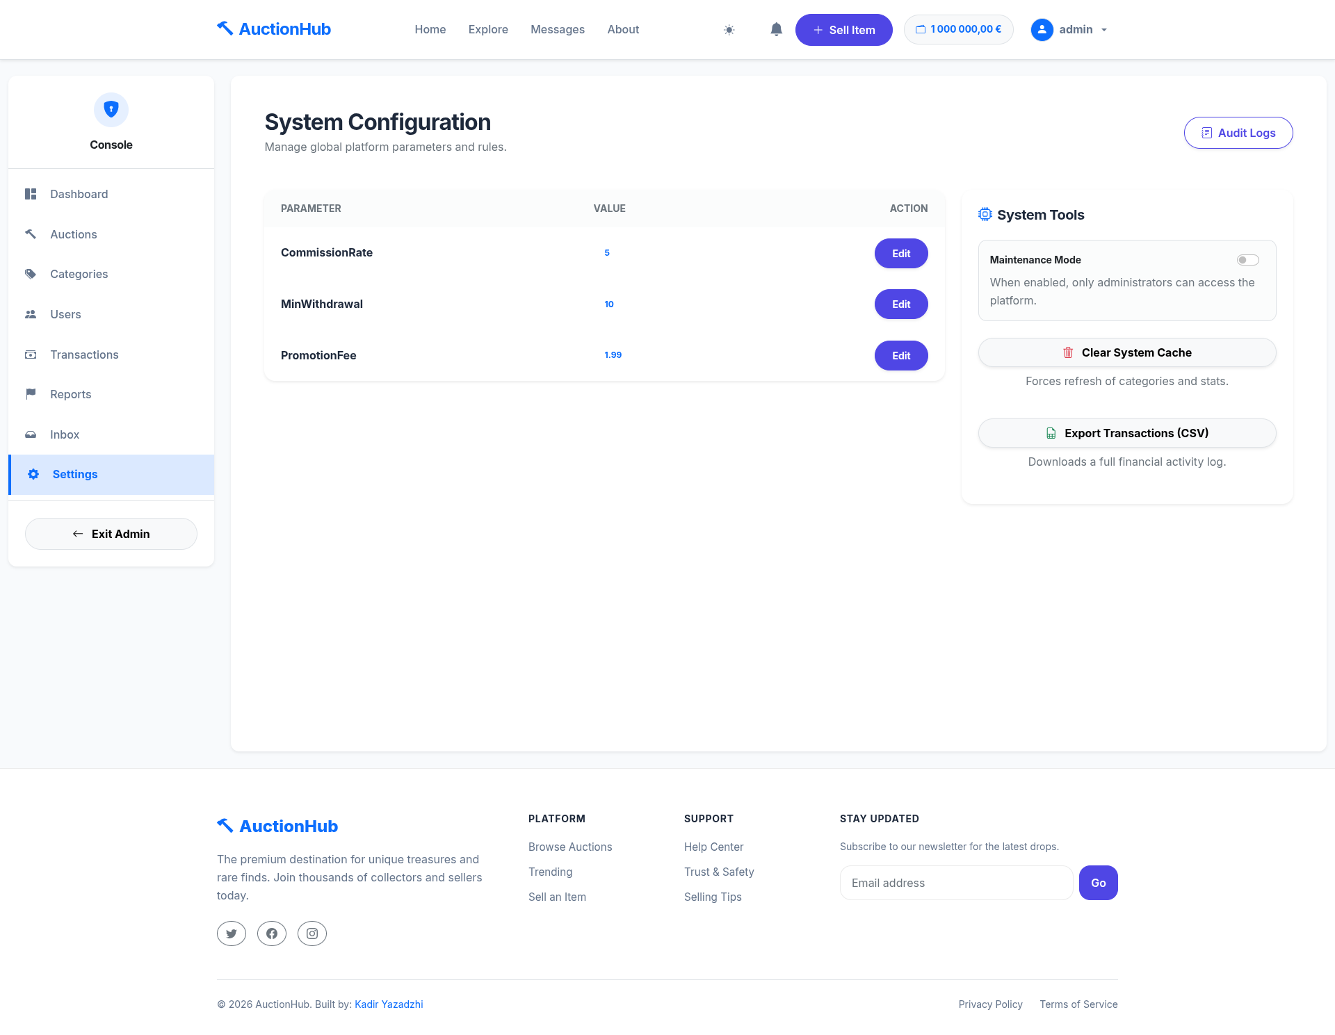Click the Dashboard grid icon in the sidebar

31,194
